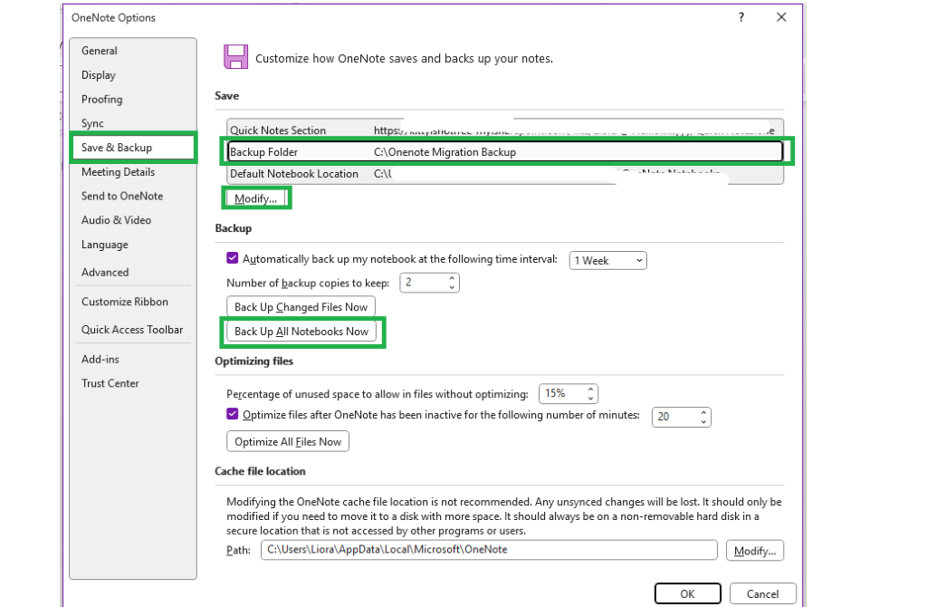Select the Add-ins category
Screen dimensions: 927x607
100,359
